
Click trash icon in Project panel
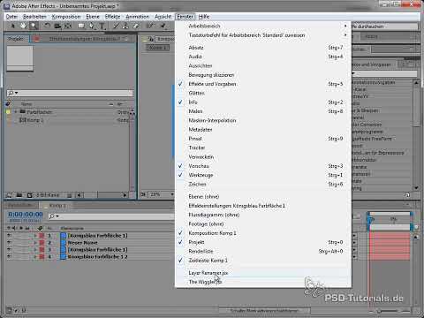[x=69, y=195]
